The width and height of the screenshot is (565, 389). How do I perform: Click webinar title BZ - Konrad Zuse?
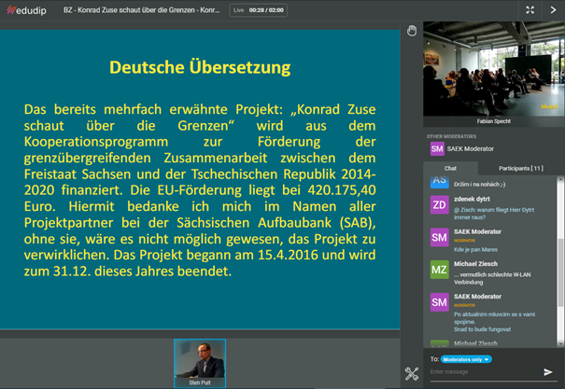(x=141, y=10)
